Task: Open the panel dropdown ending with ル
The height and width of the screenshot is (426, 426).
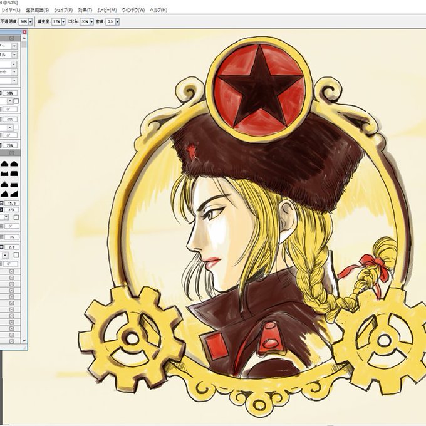Action: point(14,55)
